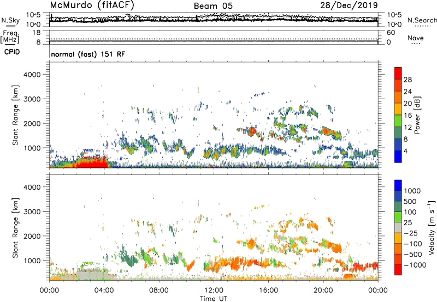This screenshot has height=302, width=437.
Task: Click the 2000 km tick in the velocity panel
Action: click(x=32, y=236)
